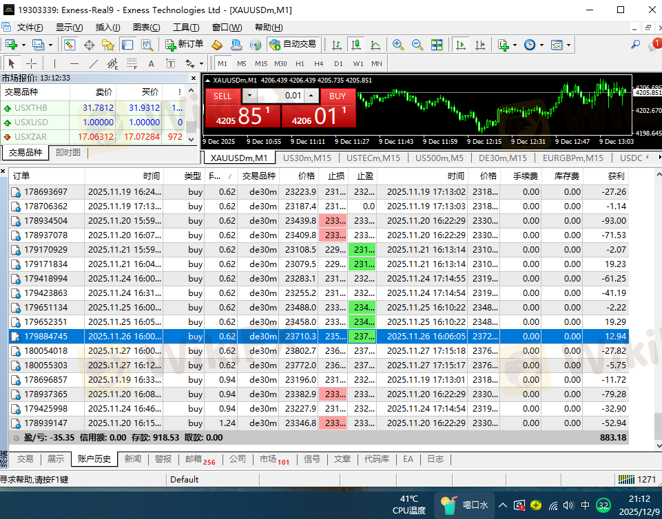This screenshot has width=662, height=519.
Task: Click the red SELL button
Action: 223,96
